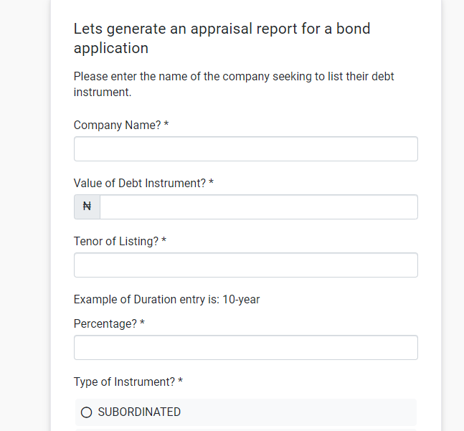Focus the Tenor of Listing field

click(x=245, y=265)
